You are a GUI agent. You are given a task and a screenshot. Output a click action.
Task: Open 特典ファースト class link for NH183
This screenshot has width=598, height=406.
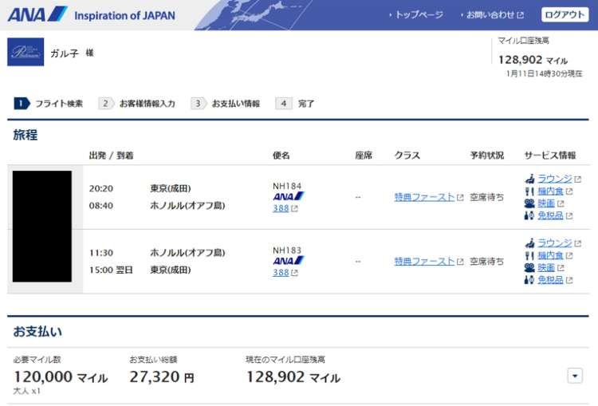[x=424, y=262]
